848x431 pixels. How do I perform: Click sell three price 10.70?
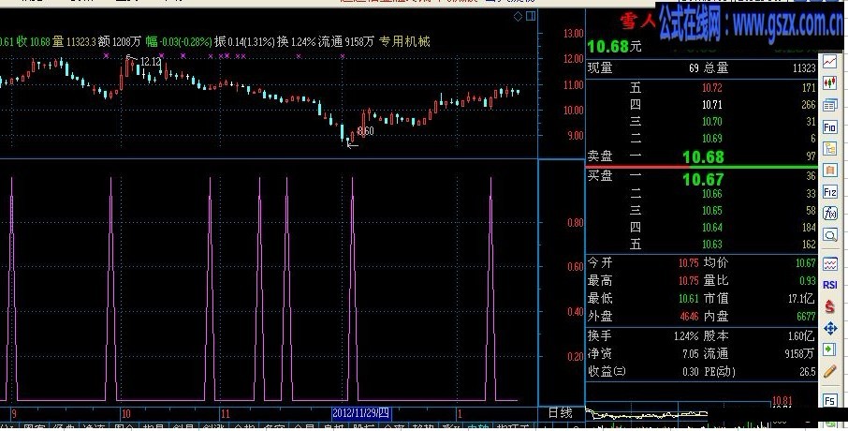(x=712, y=121)
